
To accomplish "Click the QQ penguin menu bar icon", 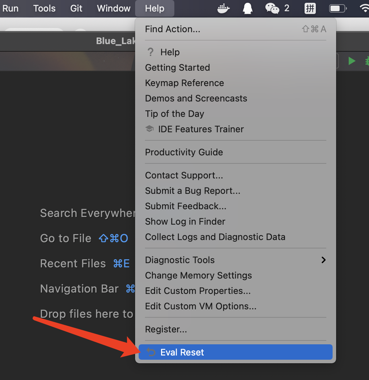I will [x=248, y=8].
